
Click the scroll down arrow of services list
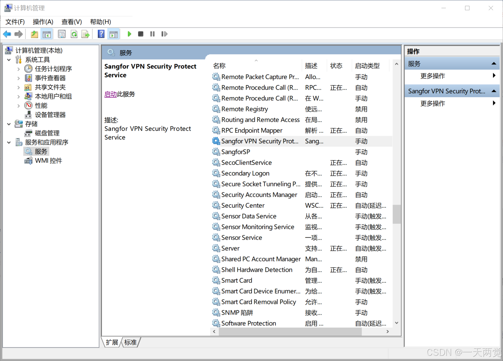[397, 323]
